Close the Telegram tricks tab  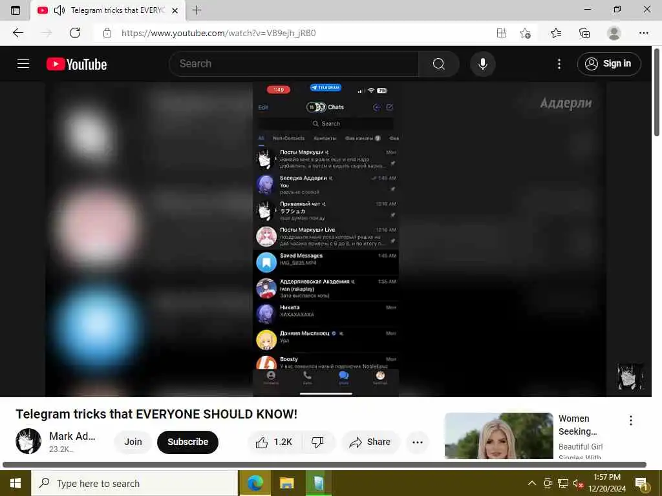tap(175, 10)
